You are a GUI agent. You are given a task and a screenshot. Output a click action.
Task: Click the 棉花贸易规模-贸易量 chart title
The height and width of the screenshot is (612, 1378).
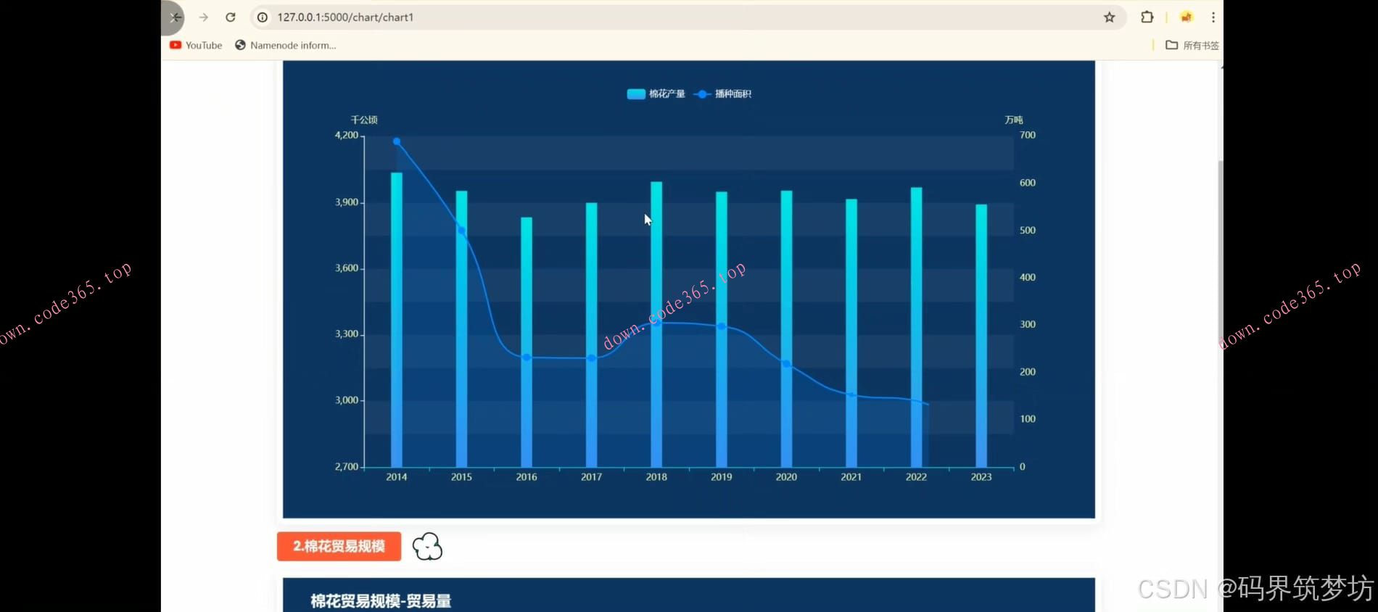(381, 601)
